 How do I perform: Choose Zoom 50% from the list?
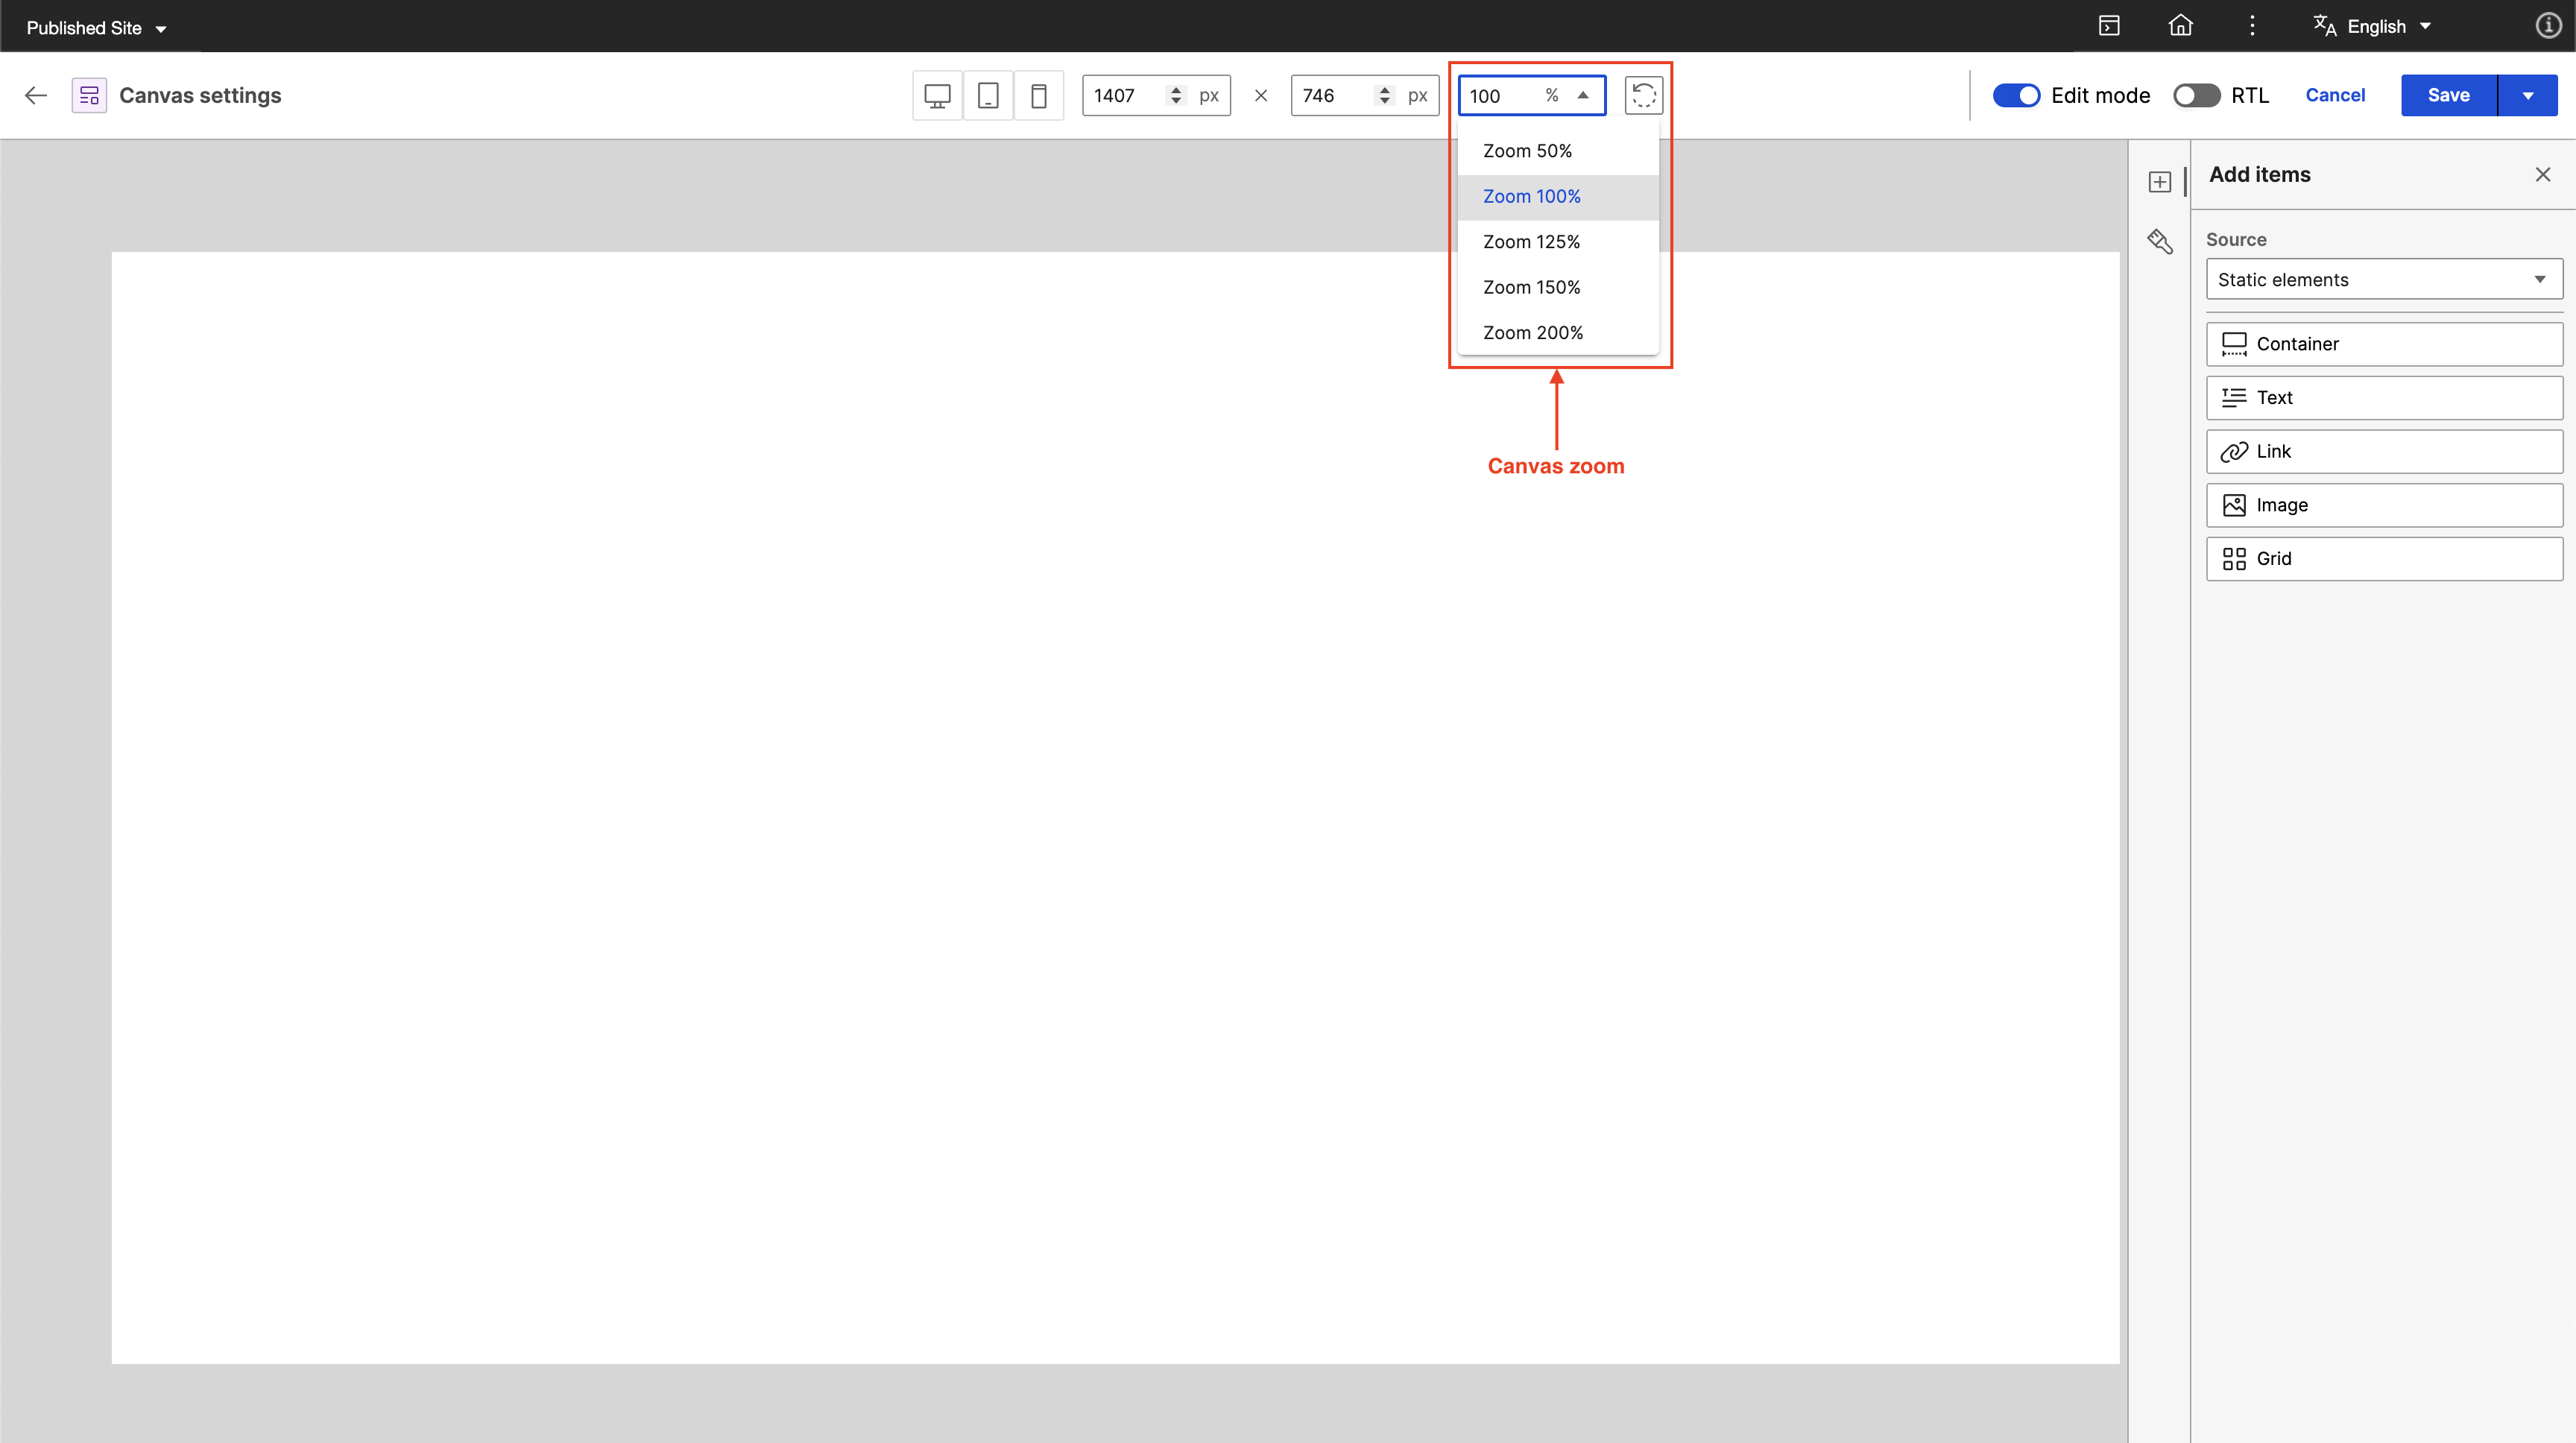[x=1527, y=151]
